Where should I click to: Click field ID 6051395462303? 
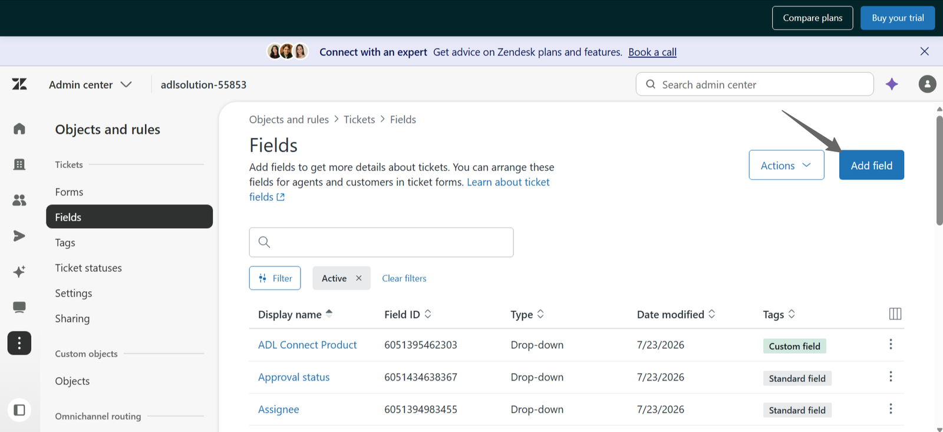420,345
